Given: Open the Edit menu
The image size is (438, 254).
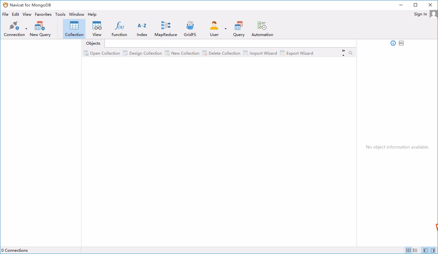Looking at the screenshot, I should pyautogui.click(x=15, y=14).
